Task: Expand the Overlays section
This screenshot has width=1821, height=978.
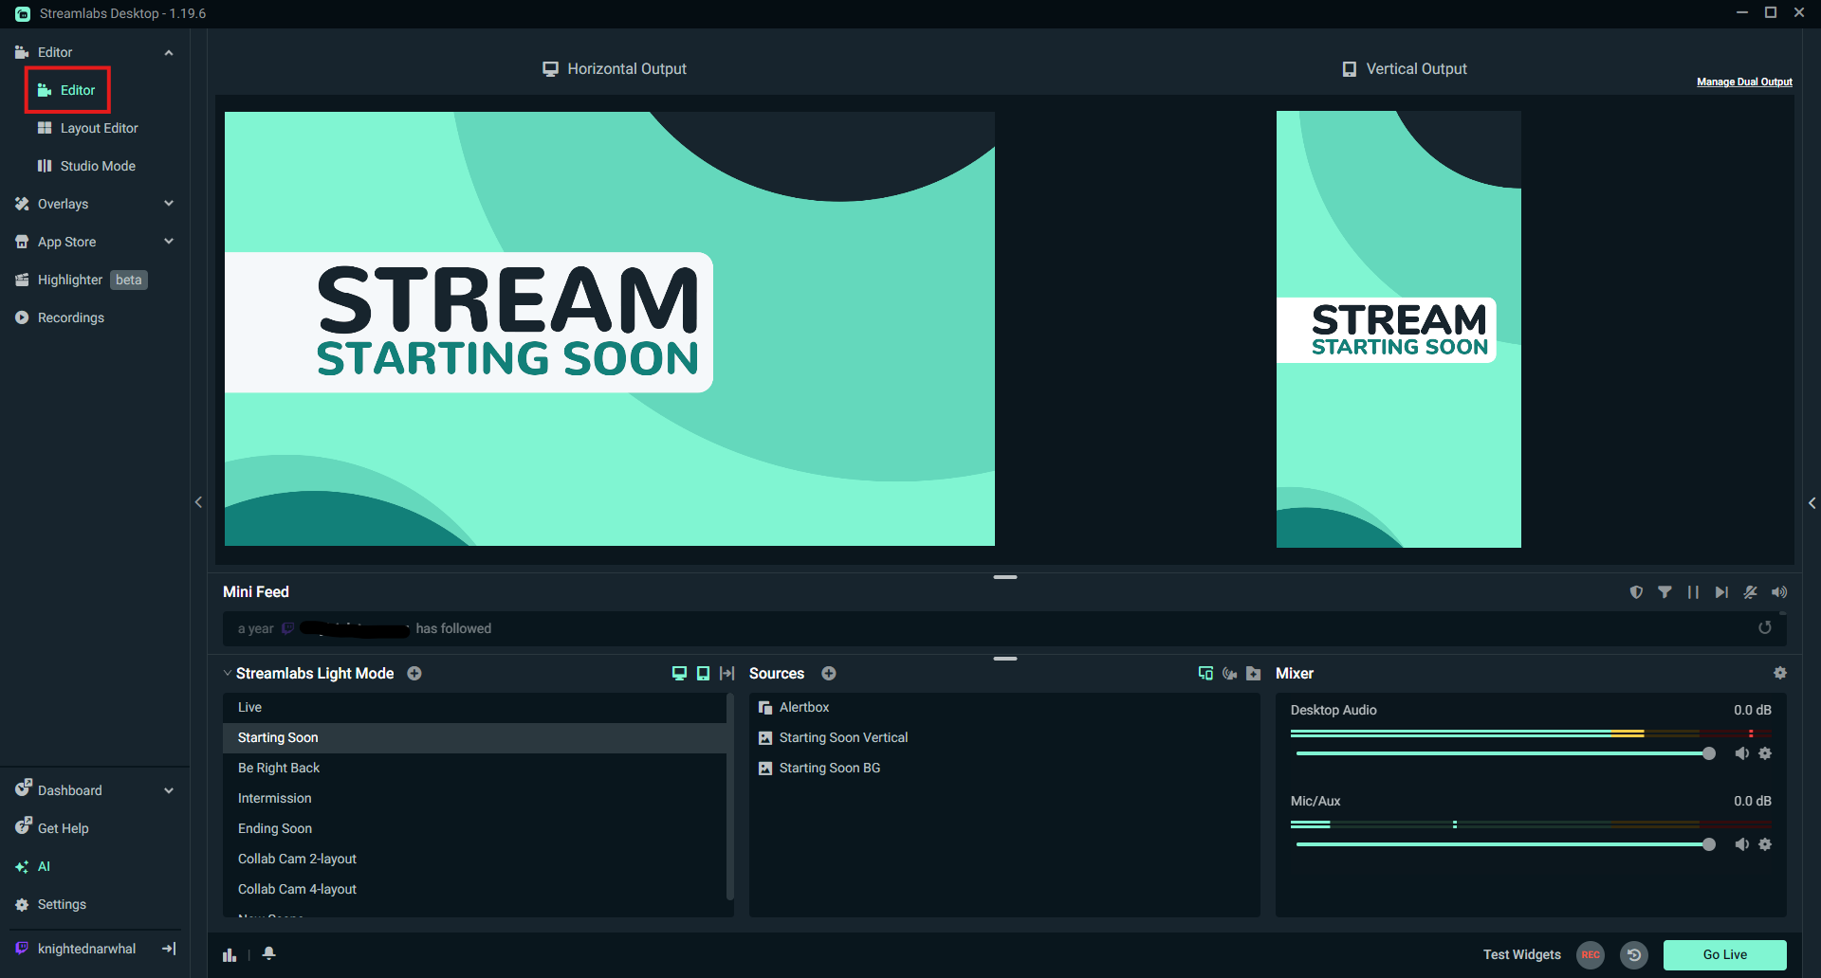Action: [169, 203]
